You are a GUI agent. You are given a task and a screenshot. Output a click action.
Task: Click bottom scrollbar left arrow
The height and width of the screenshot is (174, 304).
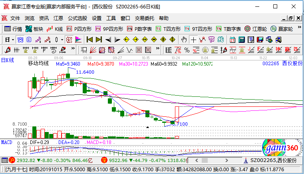click(197, 160)
